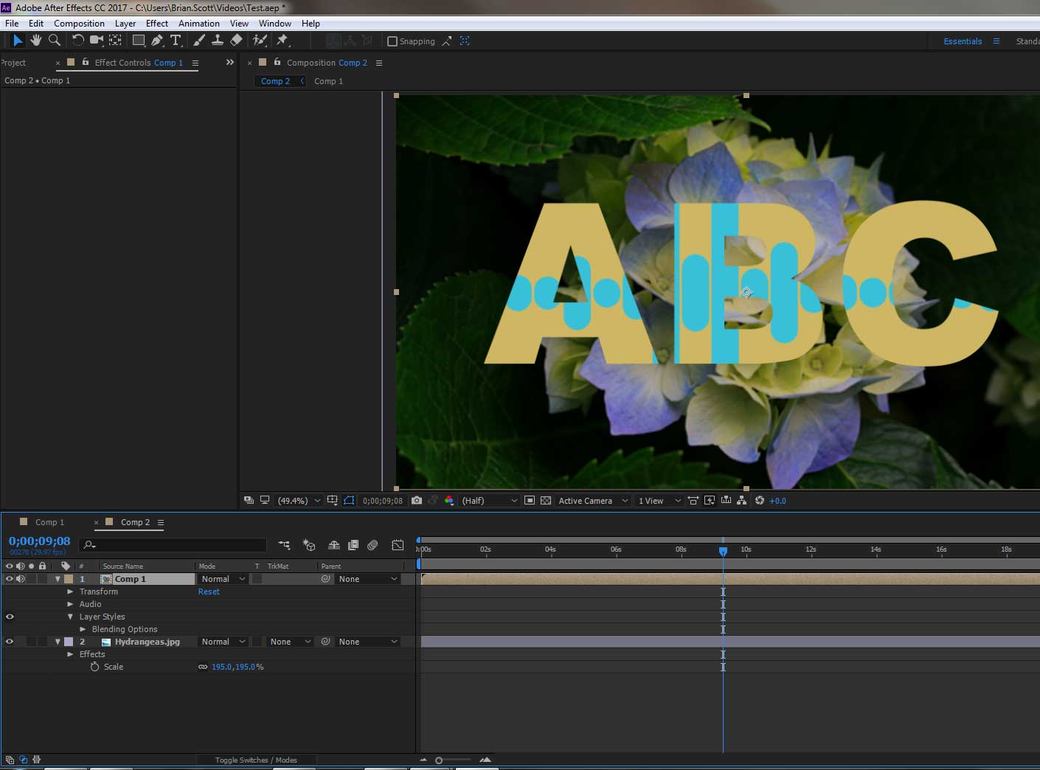Open the magnification 49.4% dropdown
The height and width of the screenshot is (770, 1040).
click(x=299, y=500)
